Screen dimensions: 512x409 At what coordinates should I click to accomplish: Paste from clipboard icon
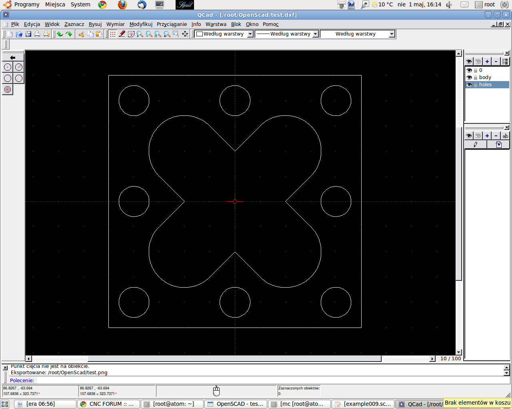pyautogui.click(x=99, y=34)
